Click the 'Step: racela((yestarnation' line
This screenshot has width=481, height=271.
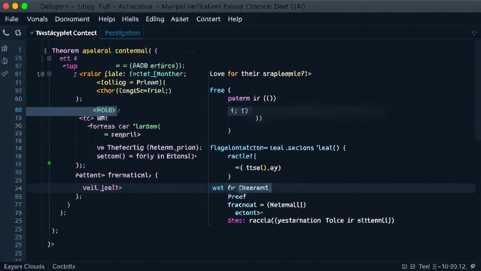pos(311,220)
